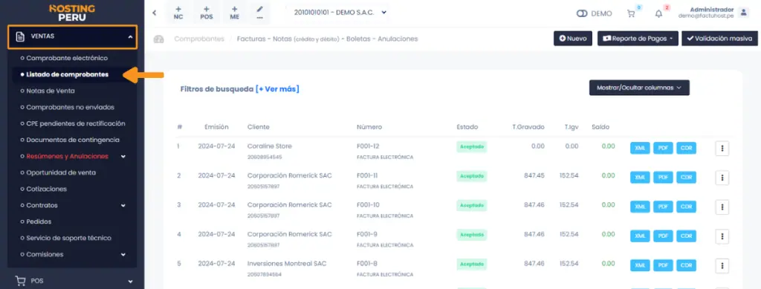This screenshot has height=289, width=761.
Task: Open the notifications bell
Action: point(658,13)
